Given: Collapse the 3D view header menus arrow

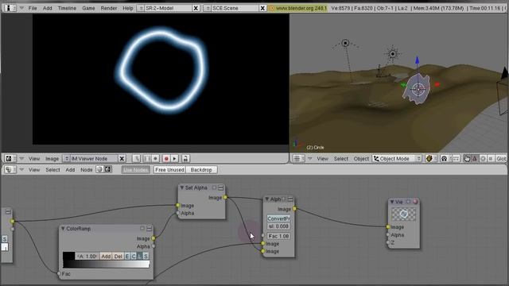Looking at the screenshot, I should point(309,159).
